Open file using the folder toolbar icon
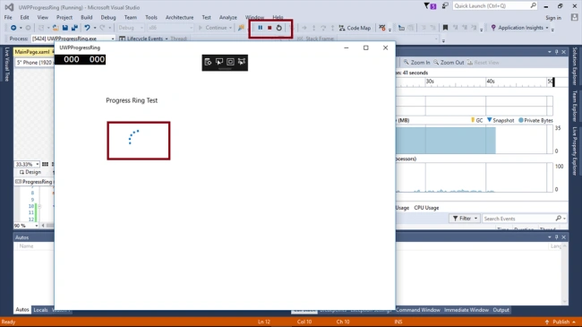This screenshot has height=327, width=582. [x=56, y=28]
